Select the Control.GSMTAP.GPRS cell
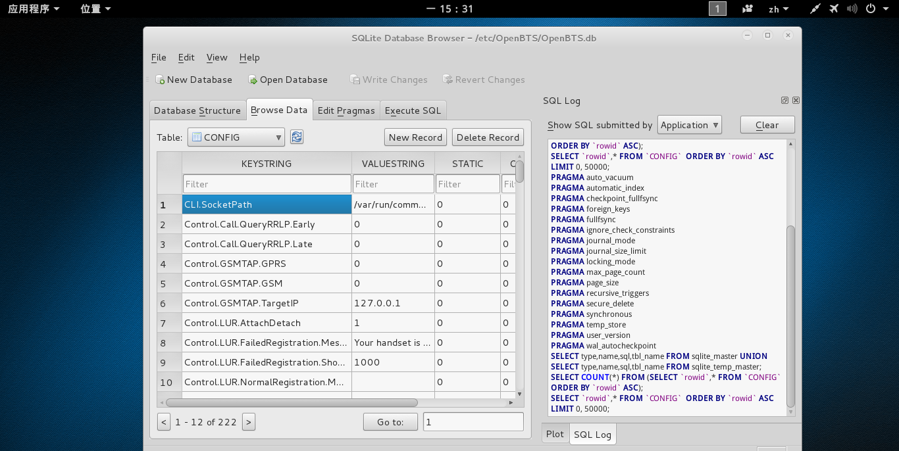 click(267, 264)
